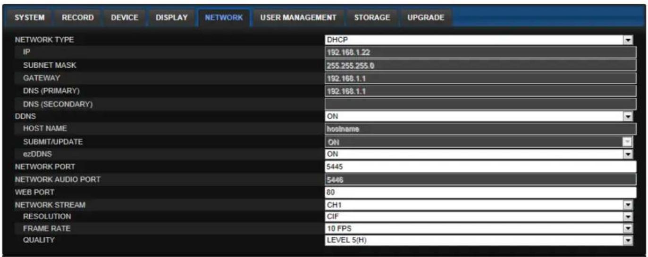
Task: Open the SUBMIT/UPDATE dropdown
Action: [479, 142]
